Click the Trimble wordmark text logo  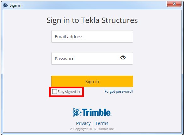coord(97,112)
